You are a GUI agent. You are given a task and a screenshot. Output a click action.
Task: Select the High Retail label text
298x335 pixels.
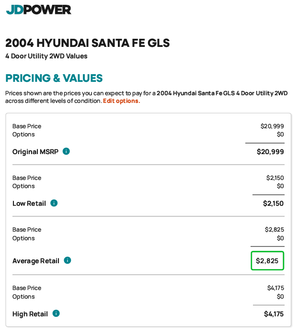(x=30, y=314)
